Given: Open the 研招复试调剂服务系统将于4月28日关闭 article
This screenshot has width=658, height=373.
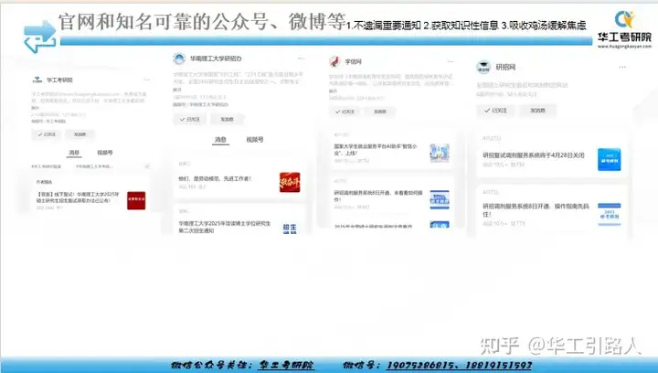Looking at the screenshot, I should point(534,155).
